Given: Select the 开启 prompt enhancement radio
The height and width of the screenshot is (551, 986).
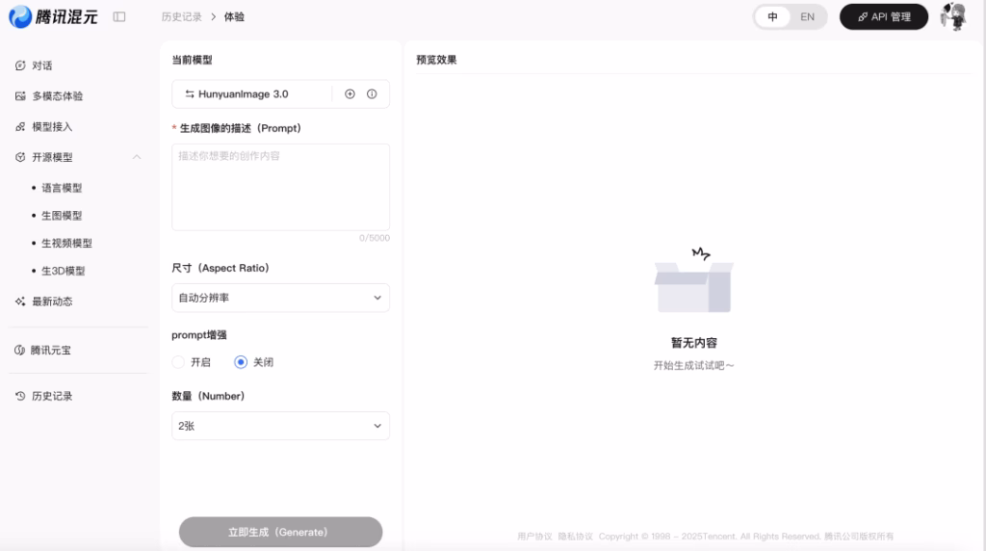Looking at the screenshot, I should coord(178,362).
